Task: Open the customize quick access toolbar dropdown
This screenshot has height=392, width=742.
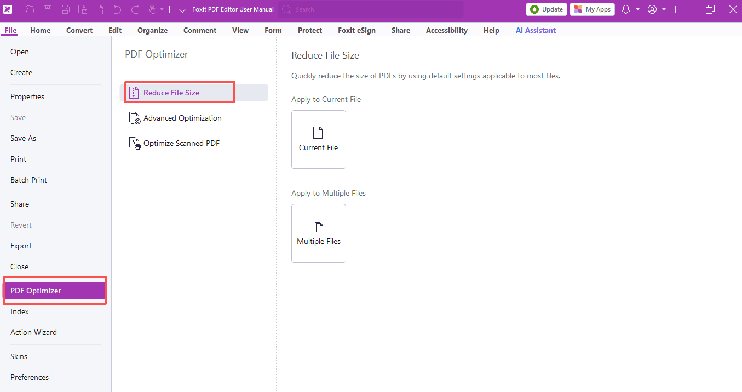Action: point(182,9)
